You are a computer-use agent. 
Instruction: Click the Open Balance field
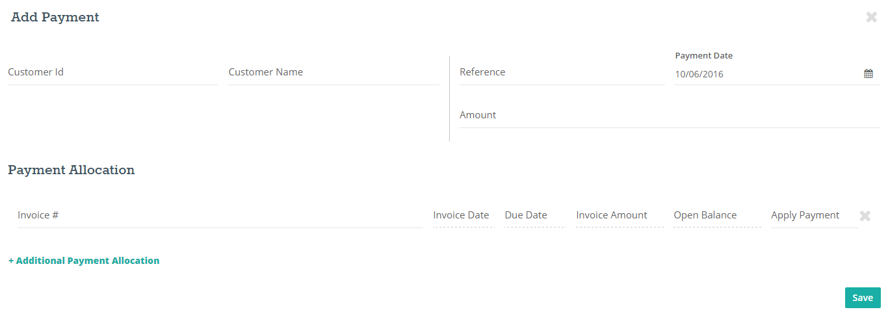coord(717,215)
